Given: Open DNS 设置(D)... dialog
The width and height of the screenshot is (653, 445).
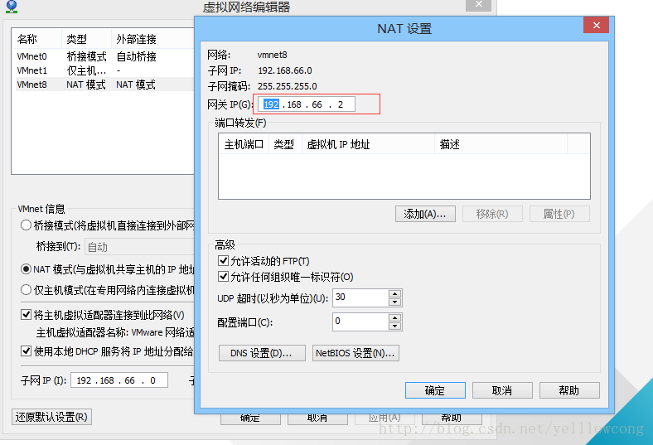Looking at the screenshot, I should (x=262, y=353).
